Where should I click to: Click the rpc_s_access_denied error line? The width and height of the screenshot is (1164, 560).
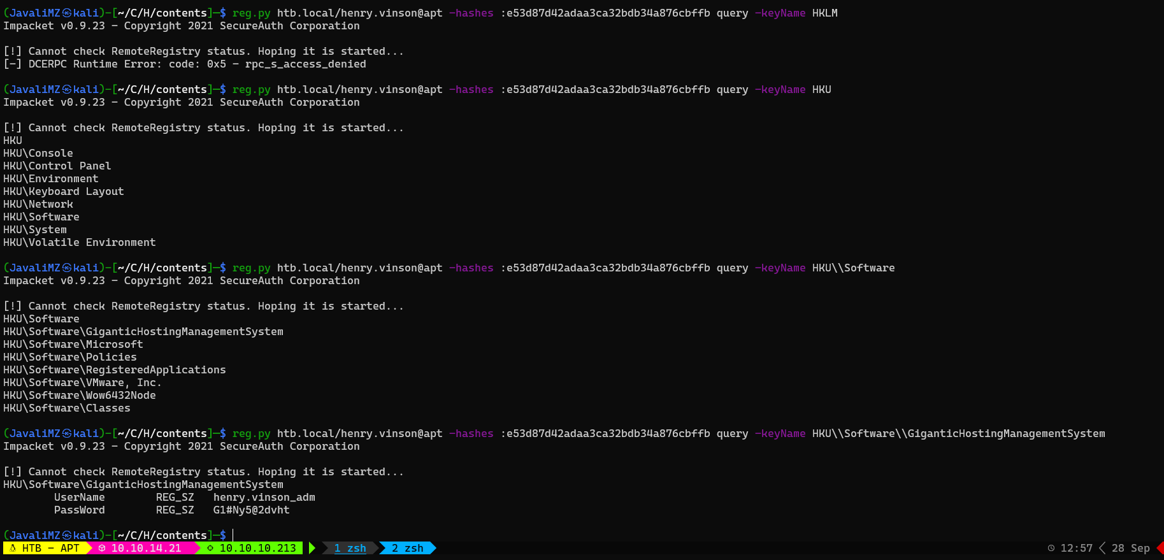click(x=185, y=64)
